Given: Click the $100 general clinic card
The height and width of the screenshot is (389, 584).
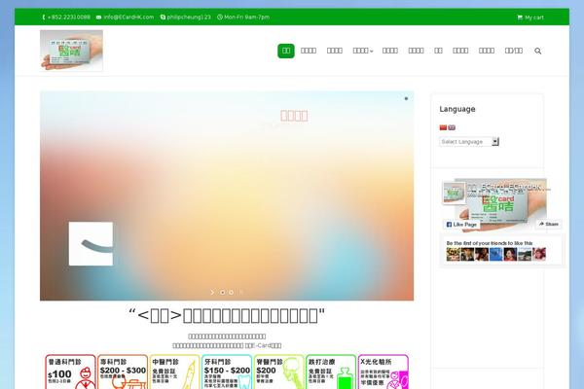Looking at the screenshot, I should tap(71, 371).
